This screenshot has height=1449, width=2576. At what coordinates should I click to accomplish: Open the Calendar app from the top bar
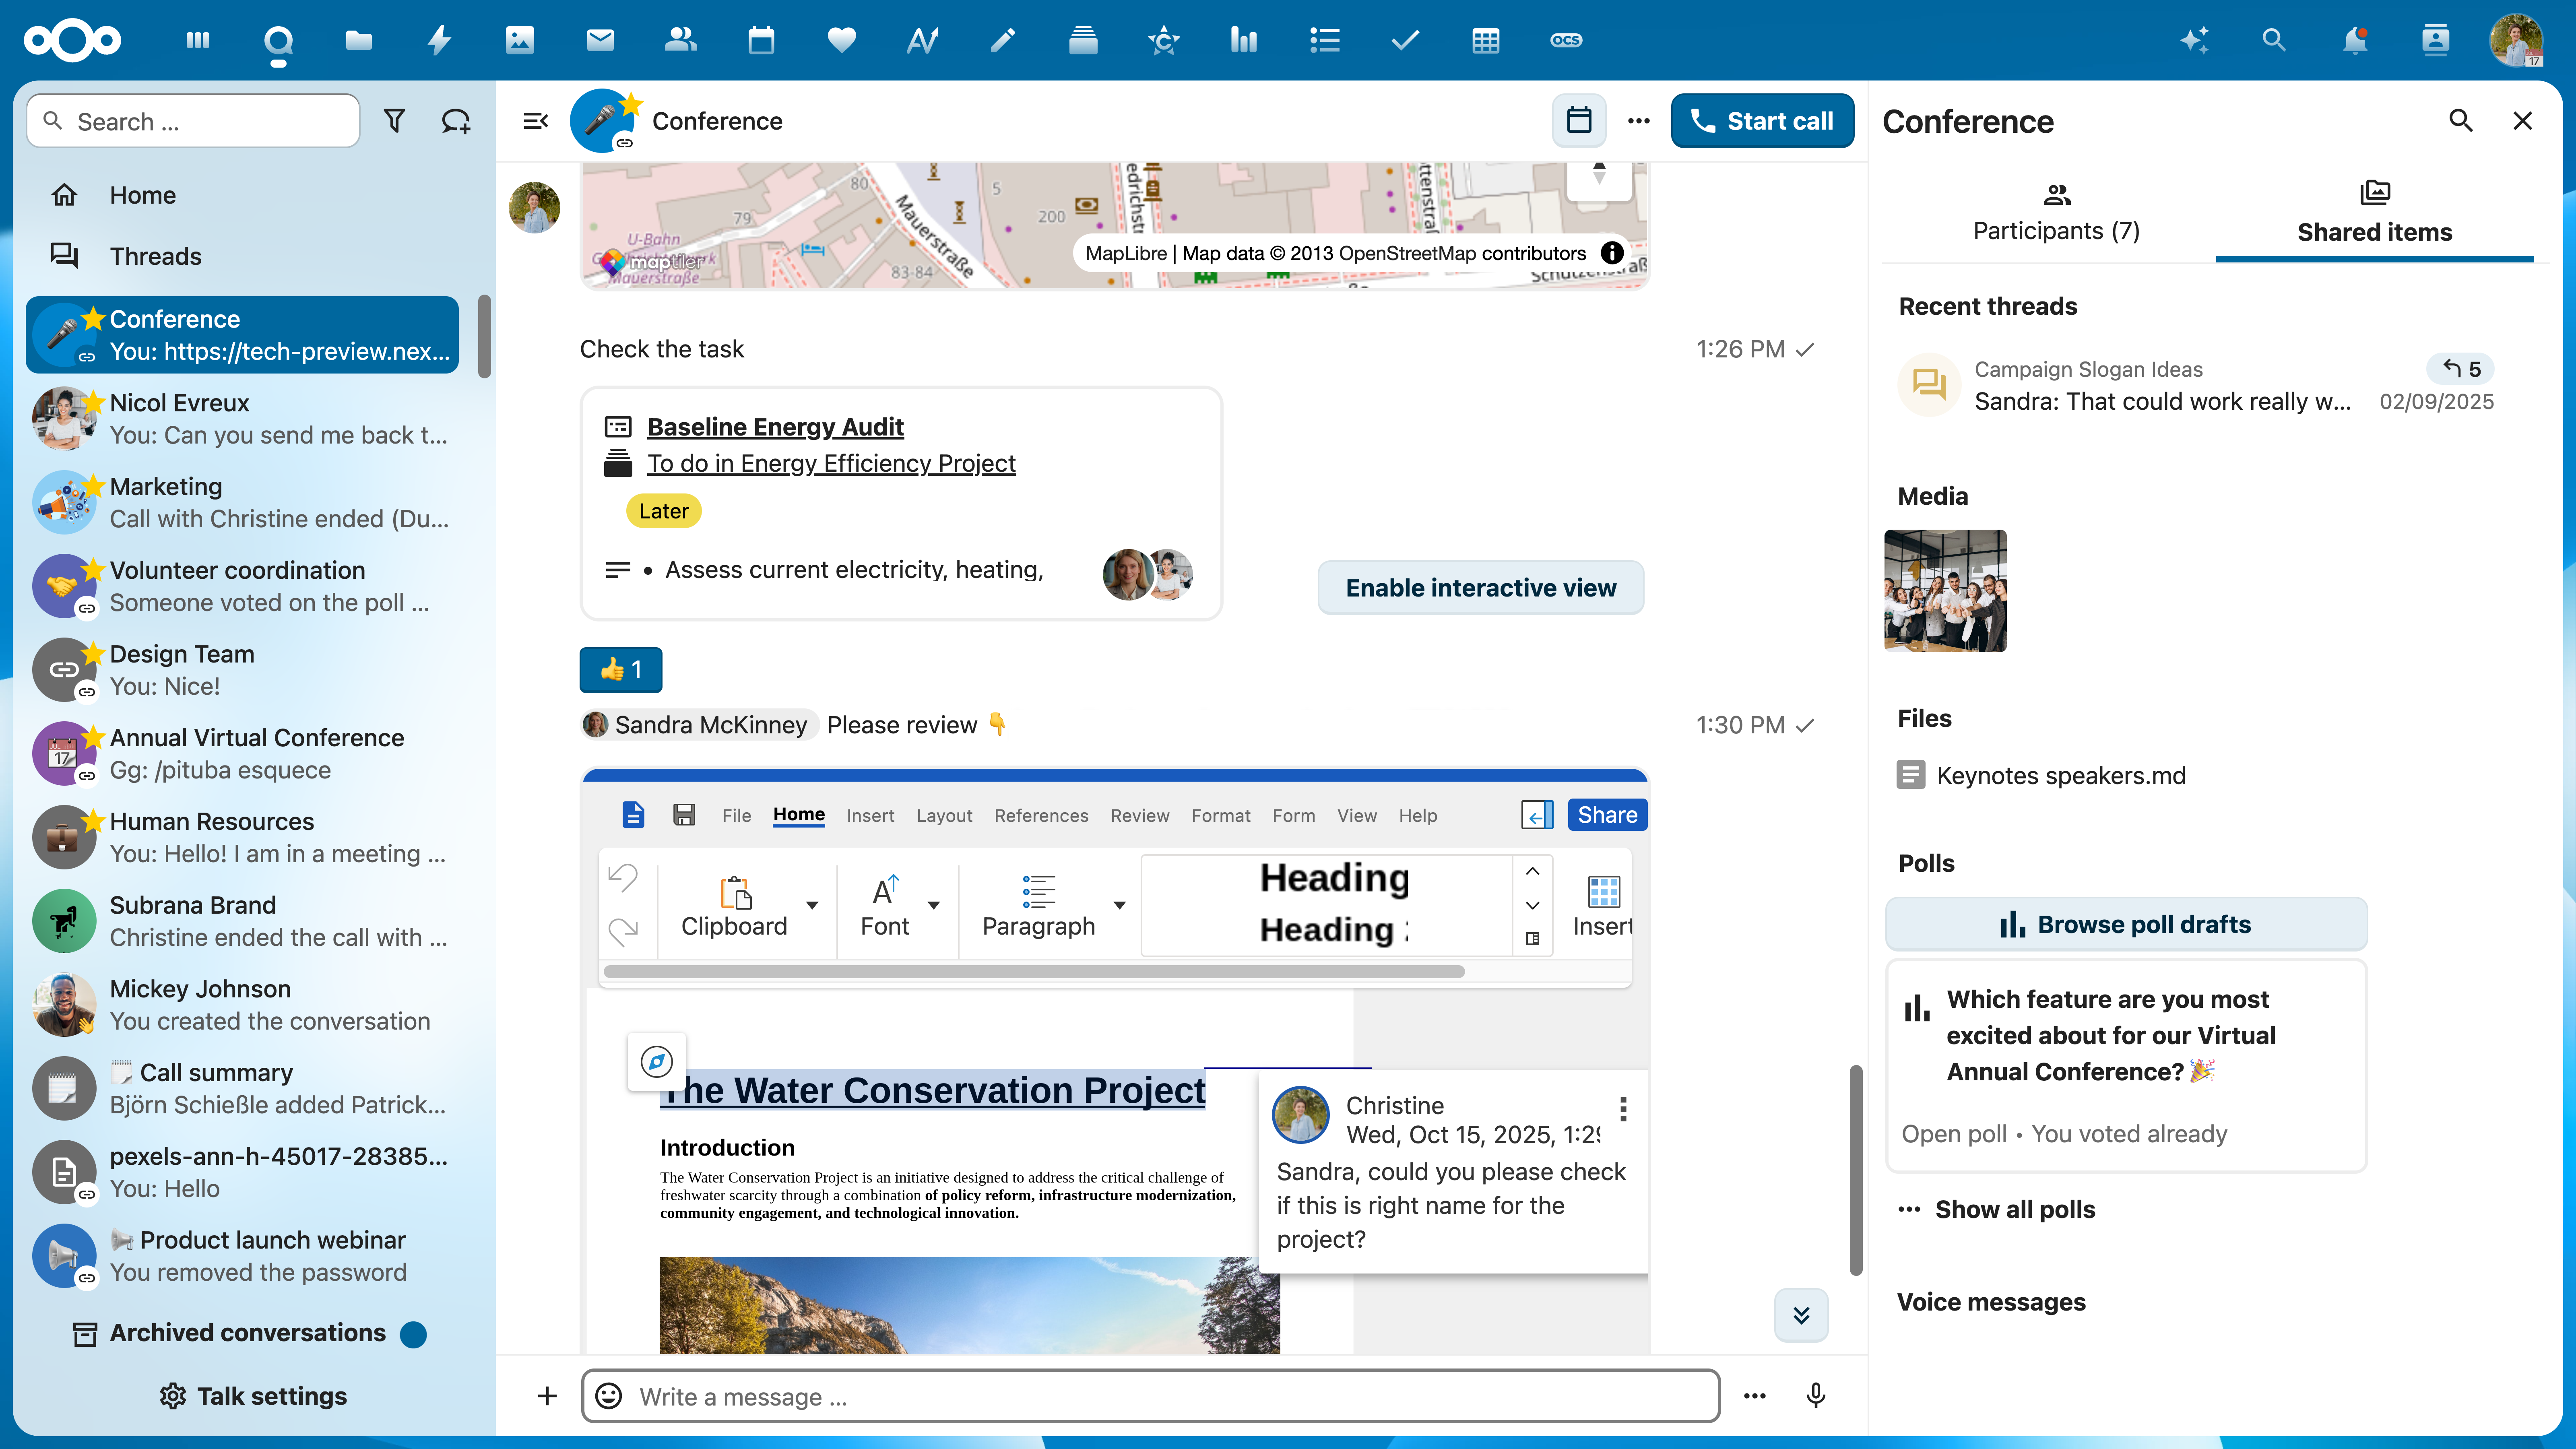[761, 40]
